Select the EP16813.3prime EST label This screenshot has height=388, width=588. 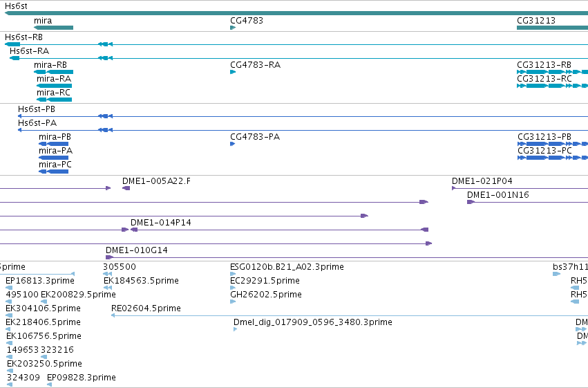point(40,281)
